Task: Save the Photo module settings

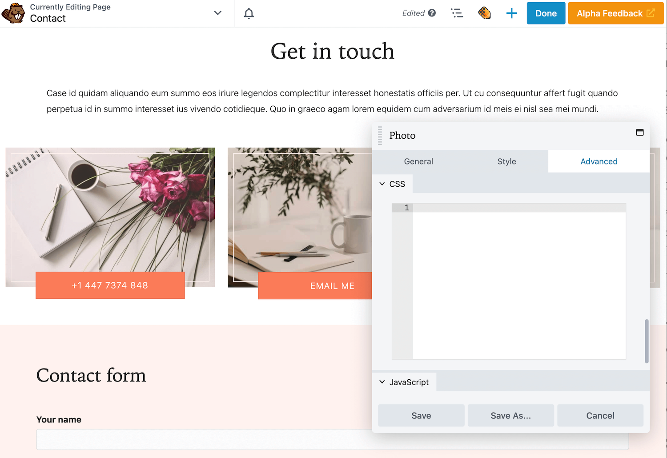Action: [421, 416]
